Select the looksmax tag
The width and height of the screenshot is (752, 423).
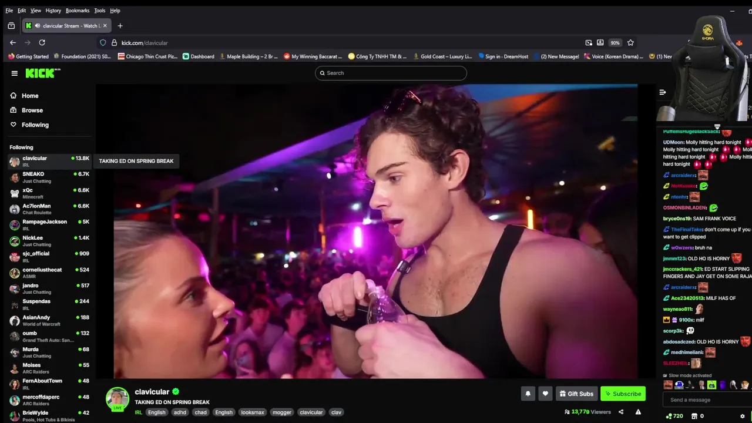click(x=253, y=412)
